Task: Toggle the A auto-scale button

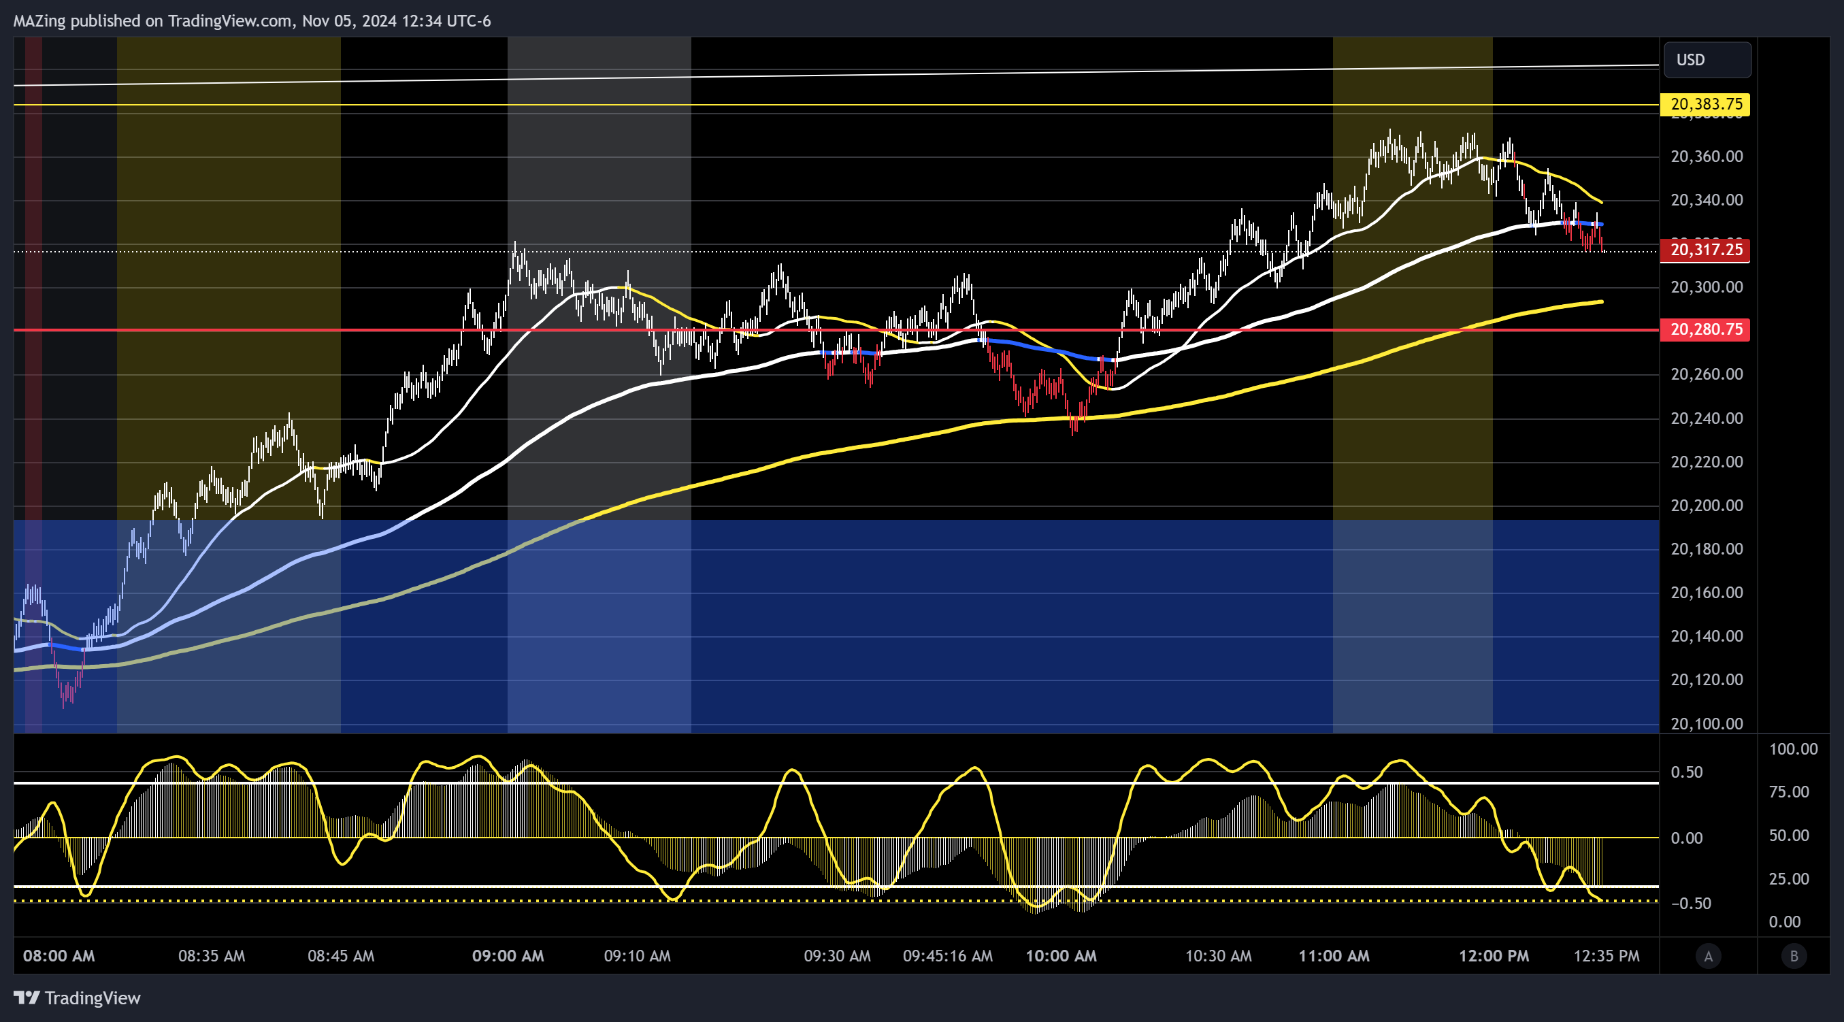Action: tap(1708, 956)
